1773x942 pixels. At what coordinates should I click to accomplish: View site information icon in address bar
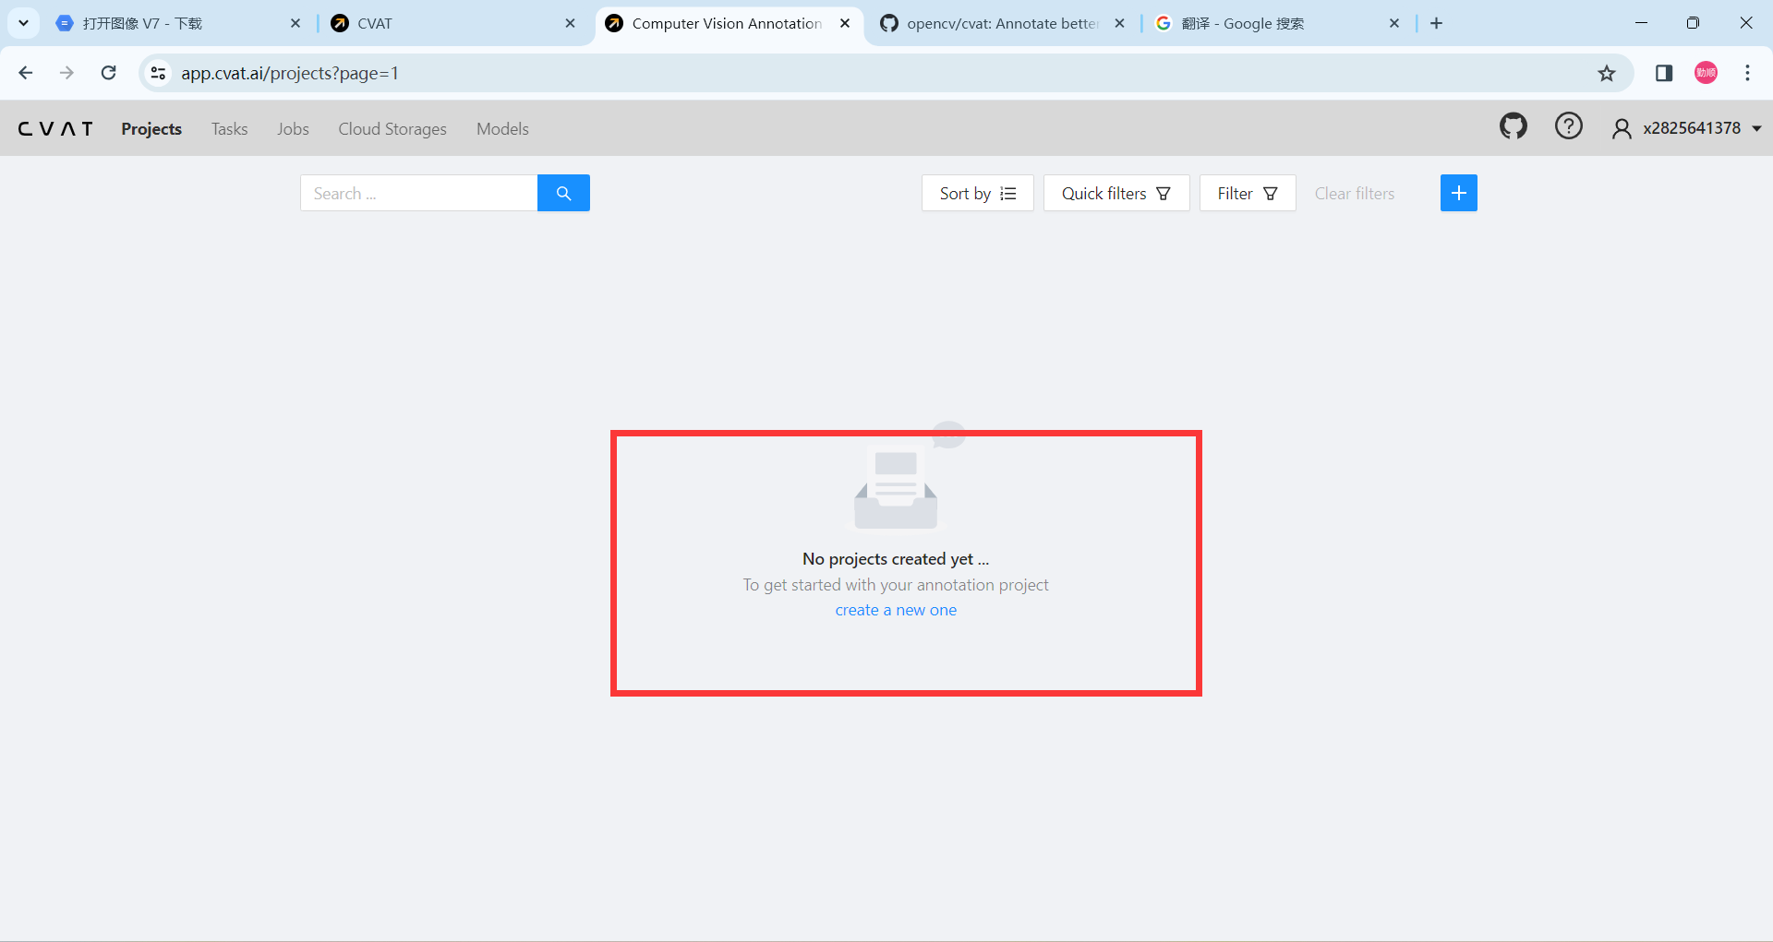point(159,73)
